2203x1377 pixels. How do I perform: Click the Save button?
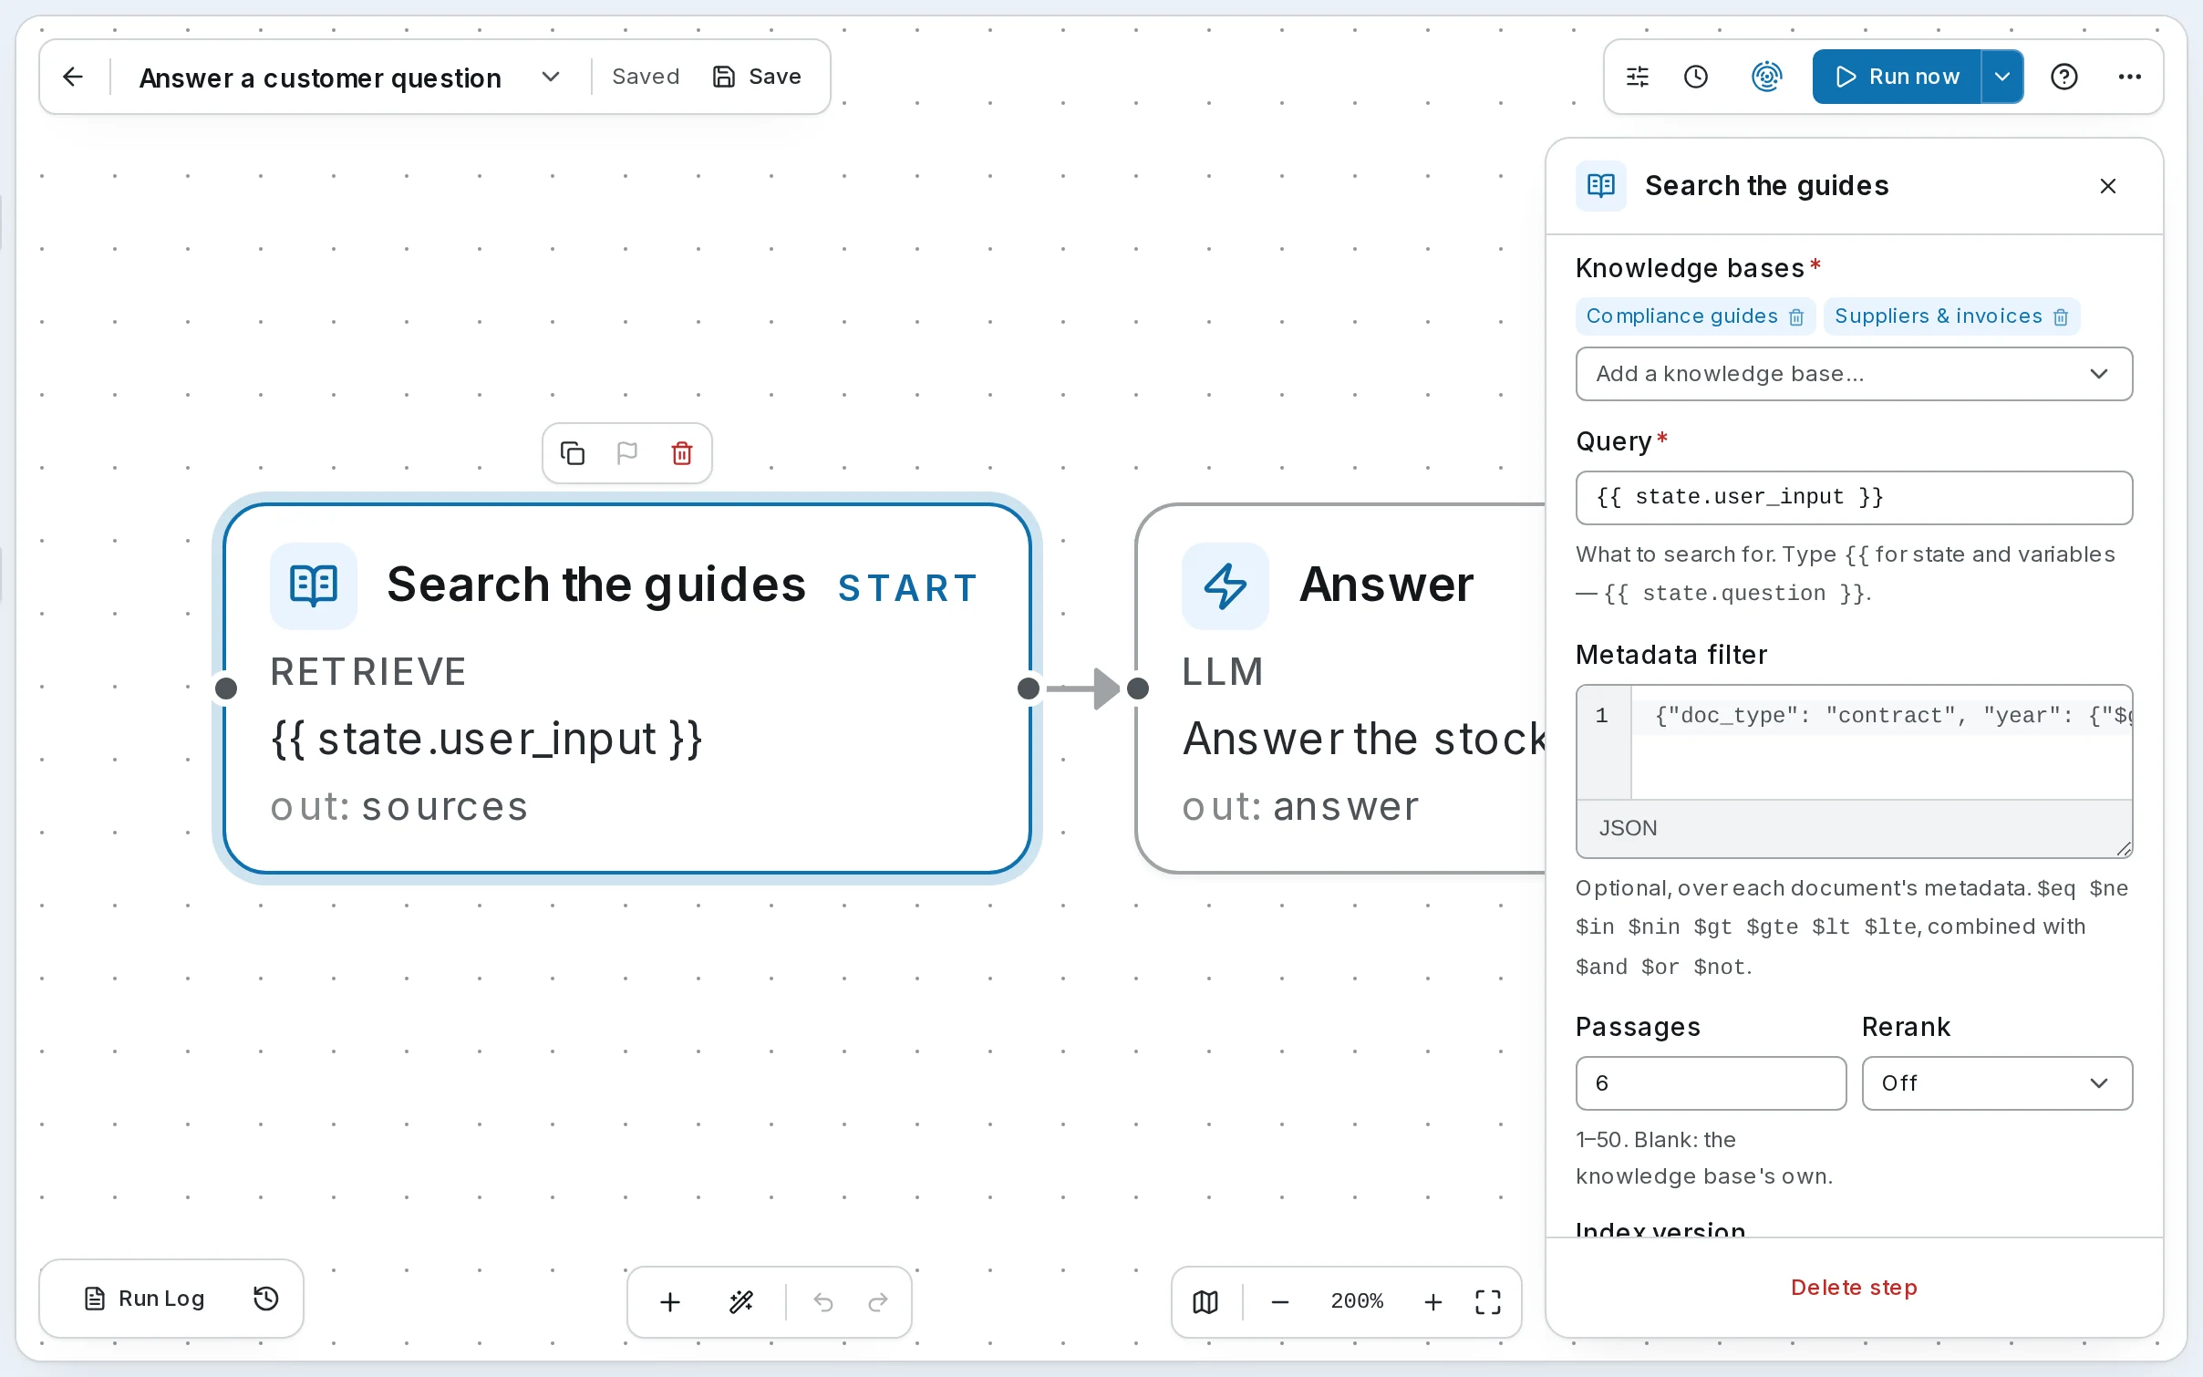756,77
